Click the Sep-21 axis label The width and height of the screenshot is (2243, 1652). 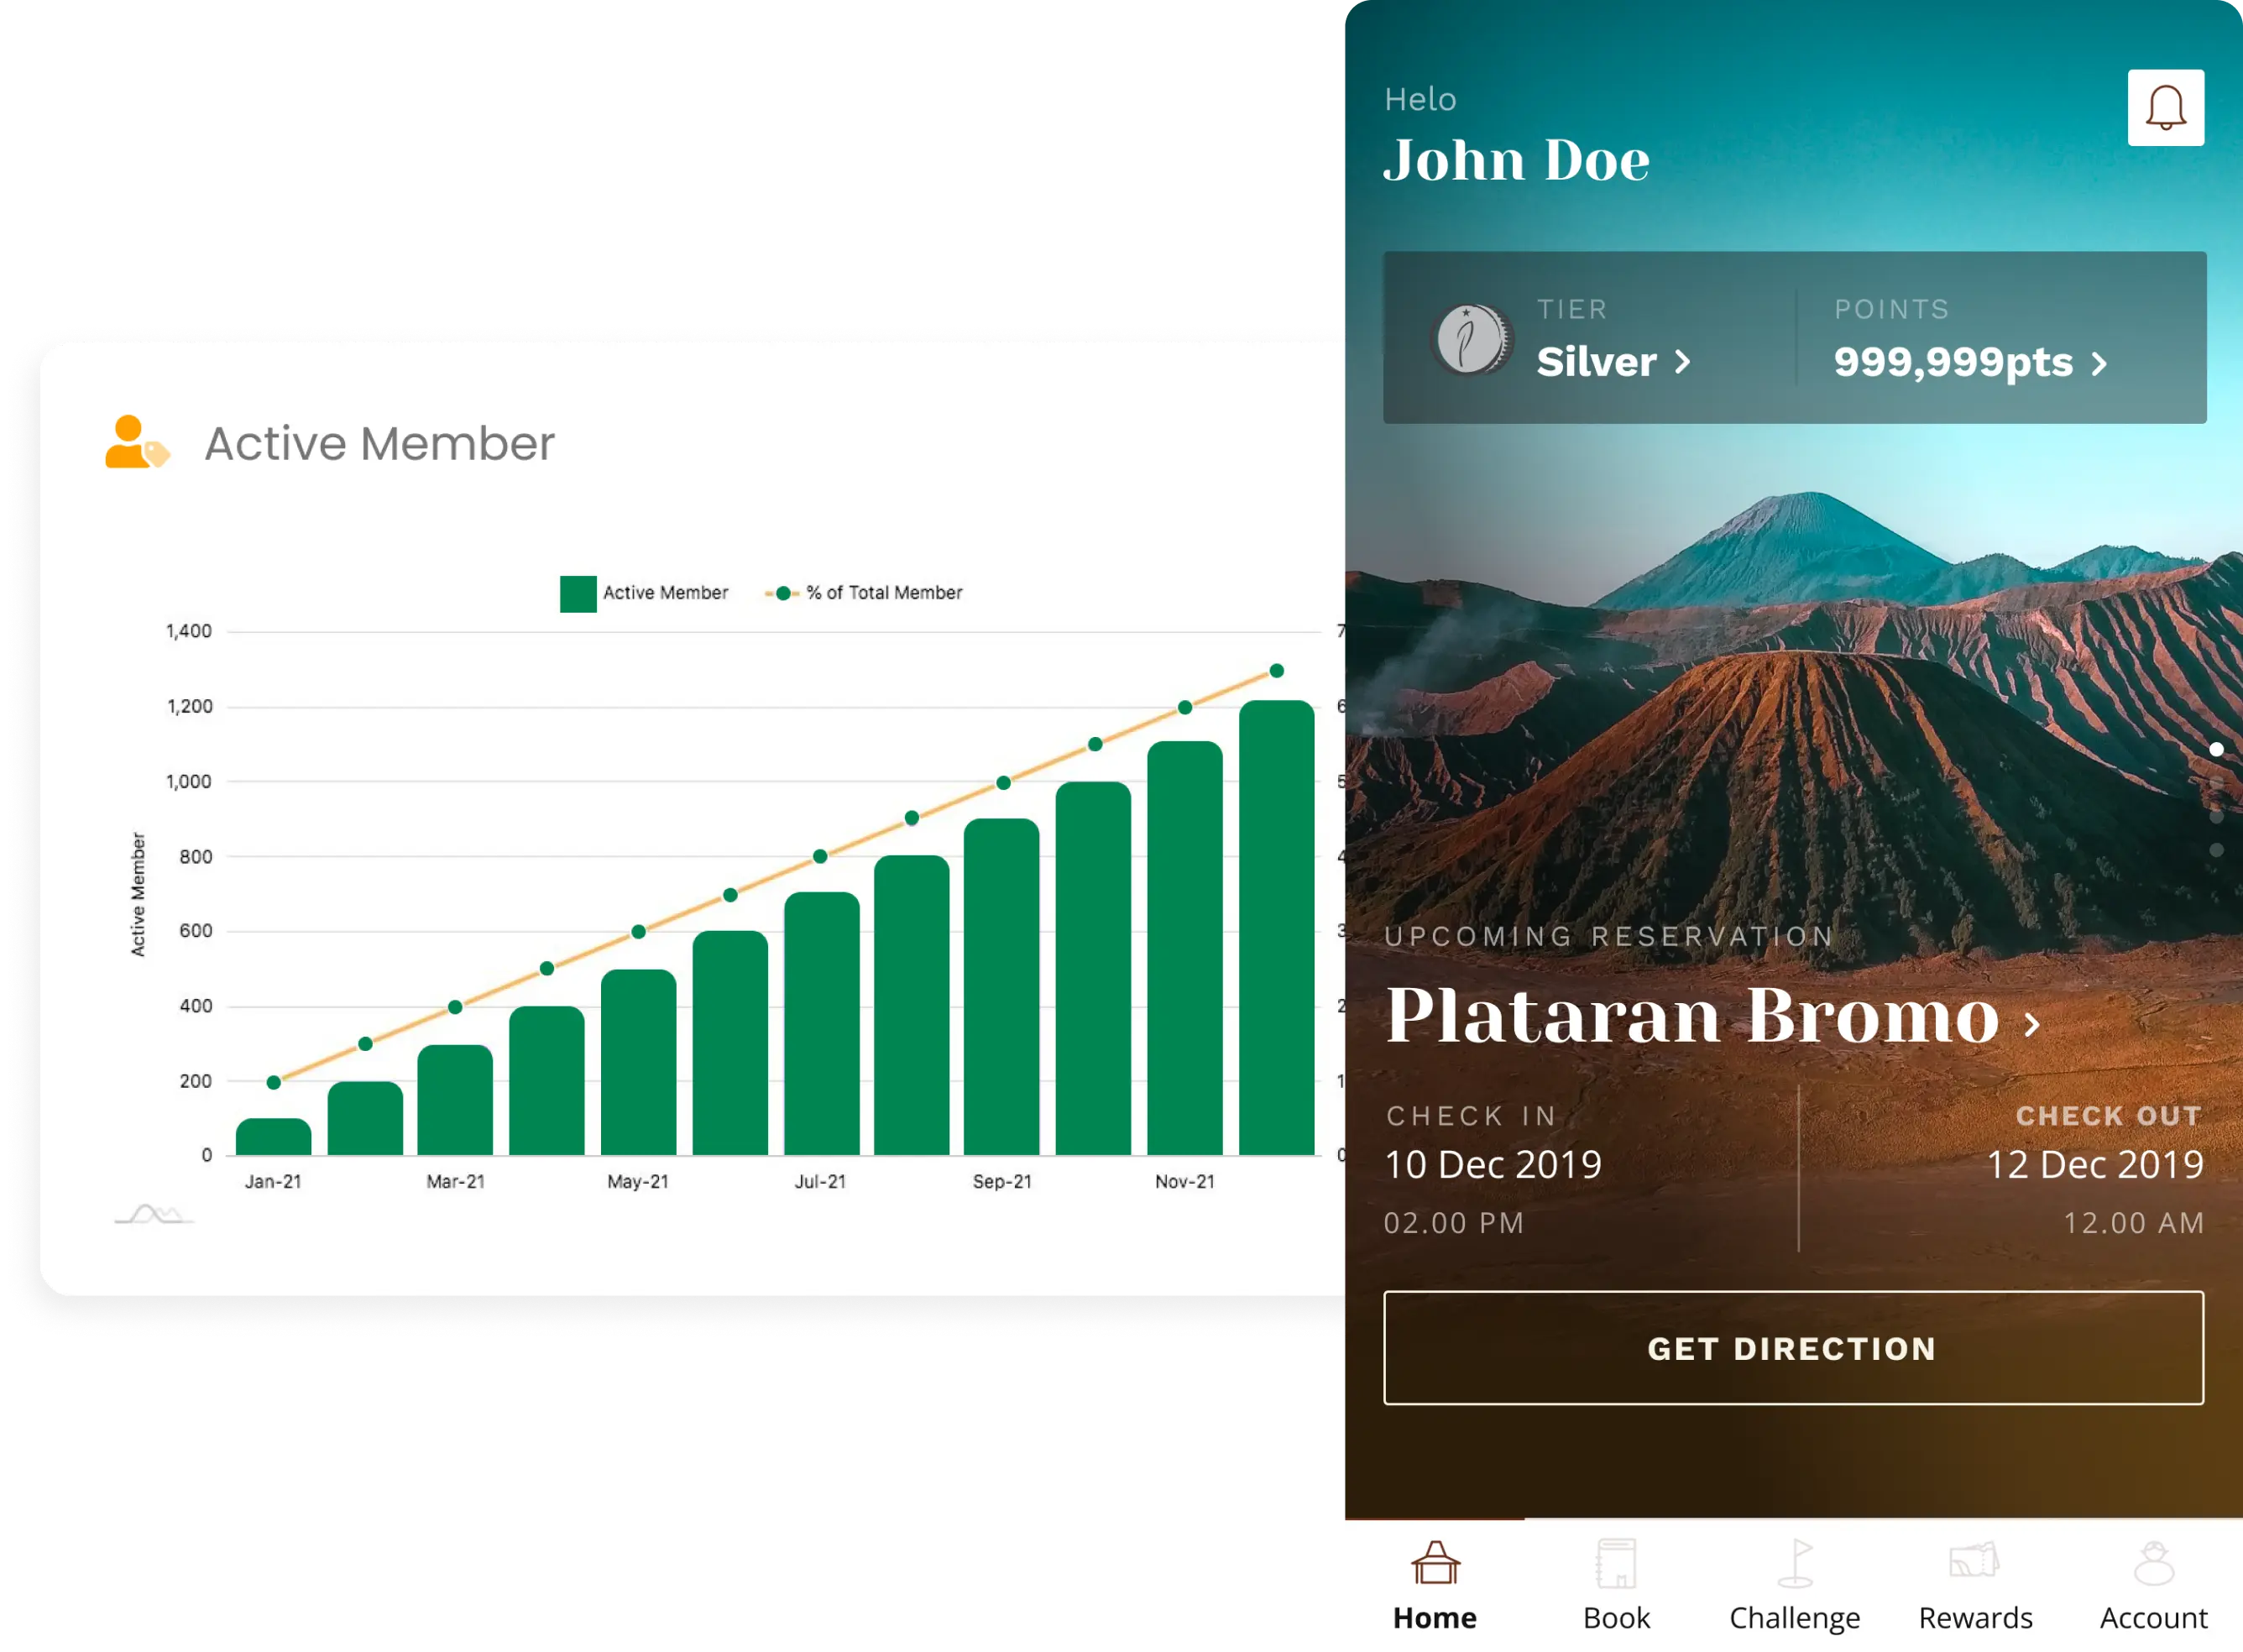click(1002, 1182)
